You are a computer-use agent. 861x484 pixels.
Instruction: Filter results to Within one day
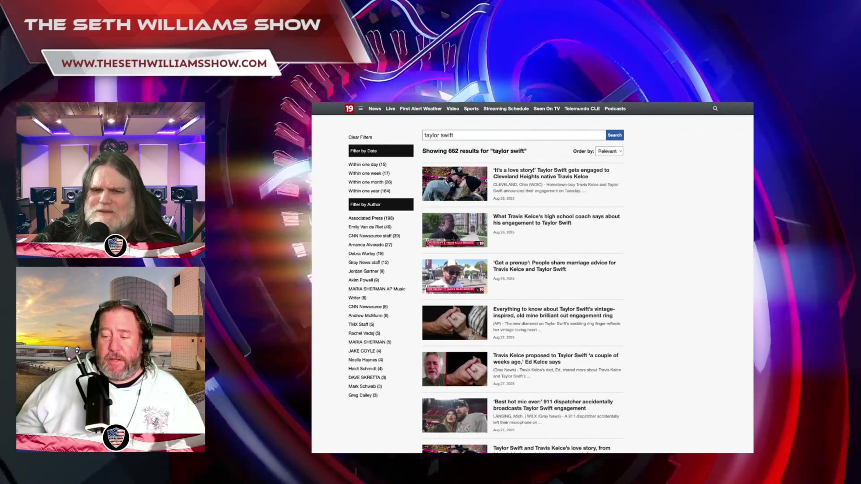(367, 164)
